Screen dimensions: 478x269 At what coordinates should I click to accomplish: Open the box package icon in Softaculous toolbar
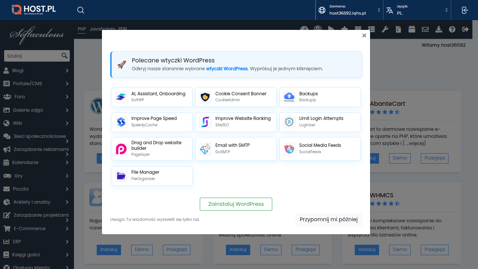pos(412,29)
